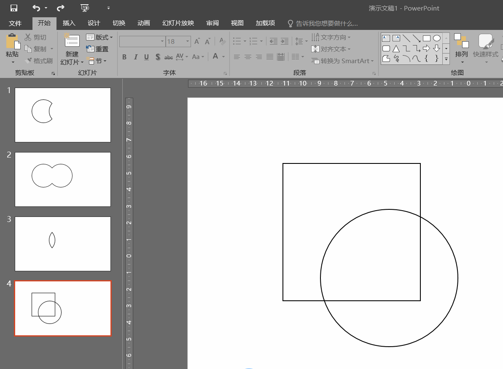Align text left
This screenshot has width=503, height=369.
point(237,57)
